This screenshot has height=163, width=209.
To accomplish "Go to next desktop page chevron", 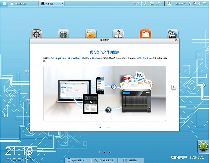I will [204, 85].
